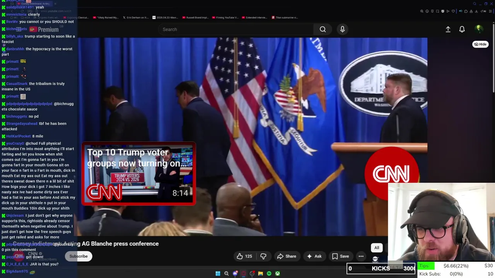Select the 'All' filter chip
Viewport: 495px width, 278px height.
[377, 248]
